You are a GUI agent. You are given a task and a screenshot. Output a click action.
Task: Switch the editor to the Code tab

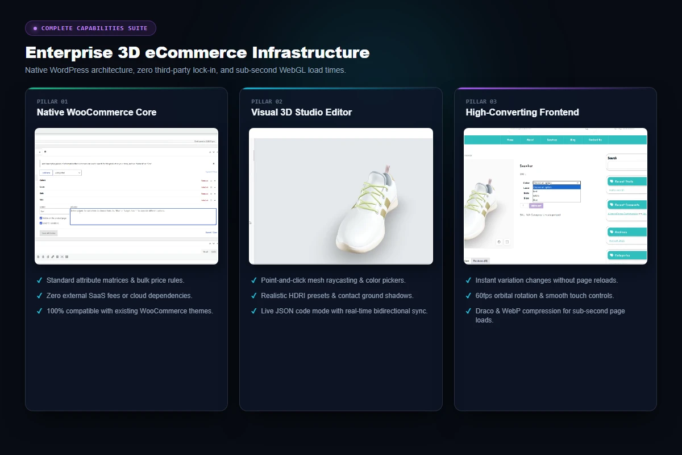pyautogui.click(x=214, y=251)
